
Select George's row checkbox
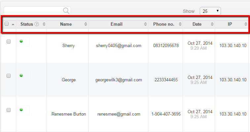tap(9, 76)
